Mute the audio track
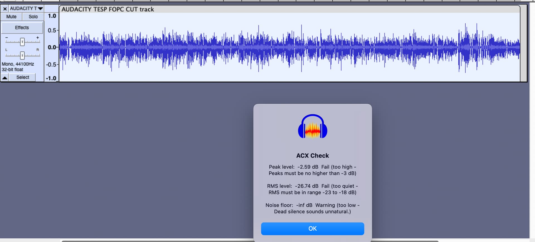Screen dimensions: 535x242 (x=11, y=17)
